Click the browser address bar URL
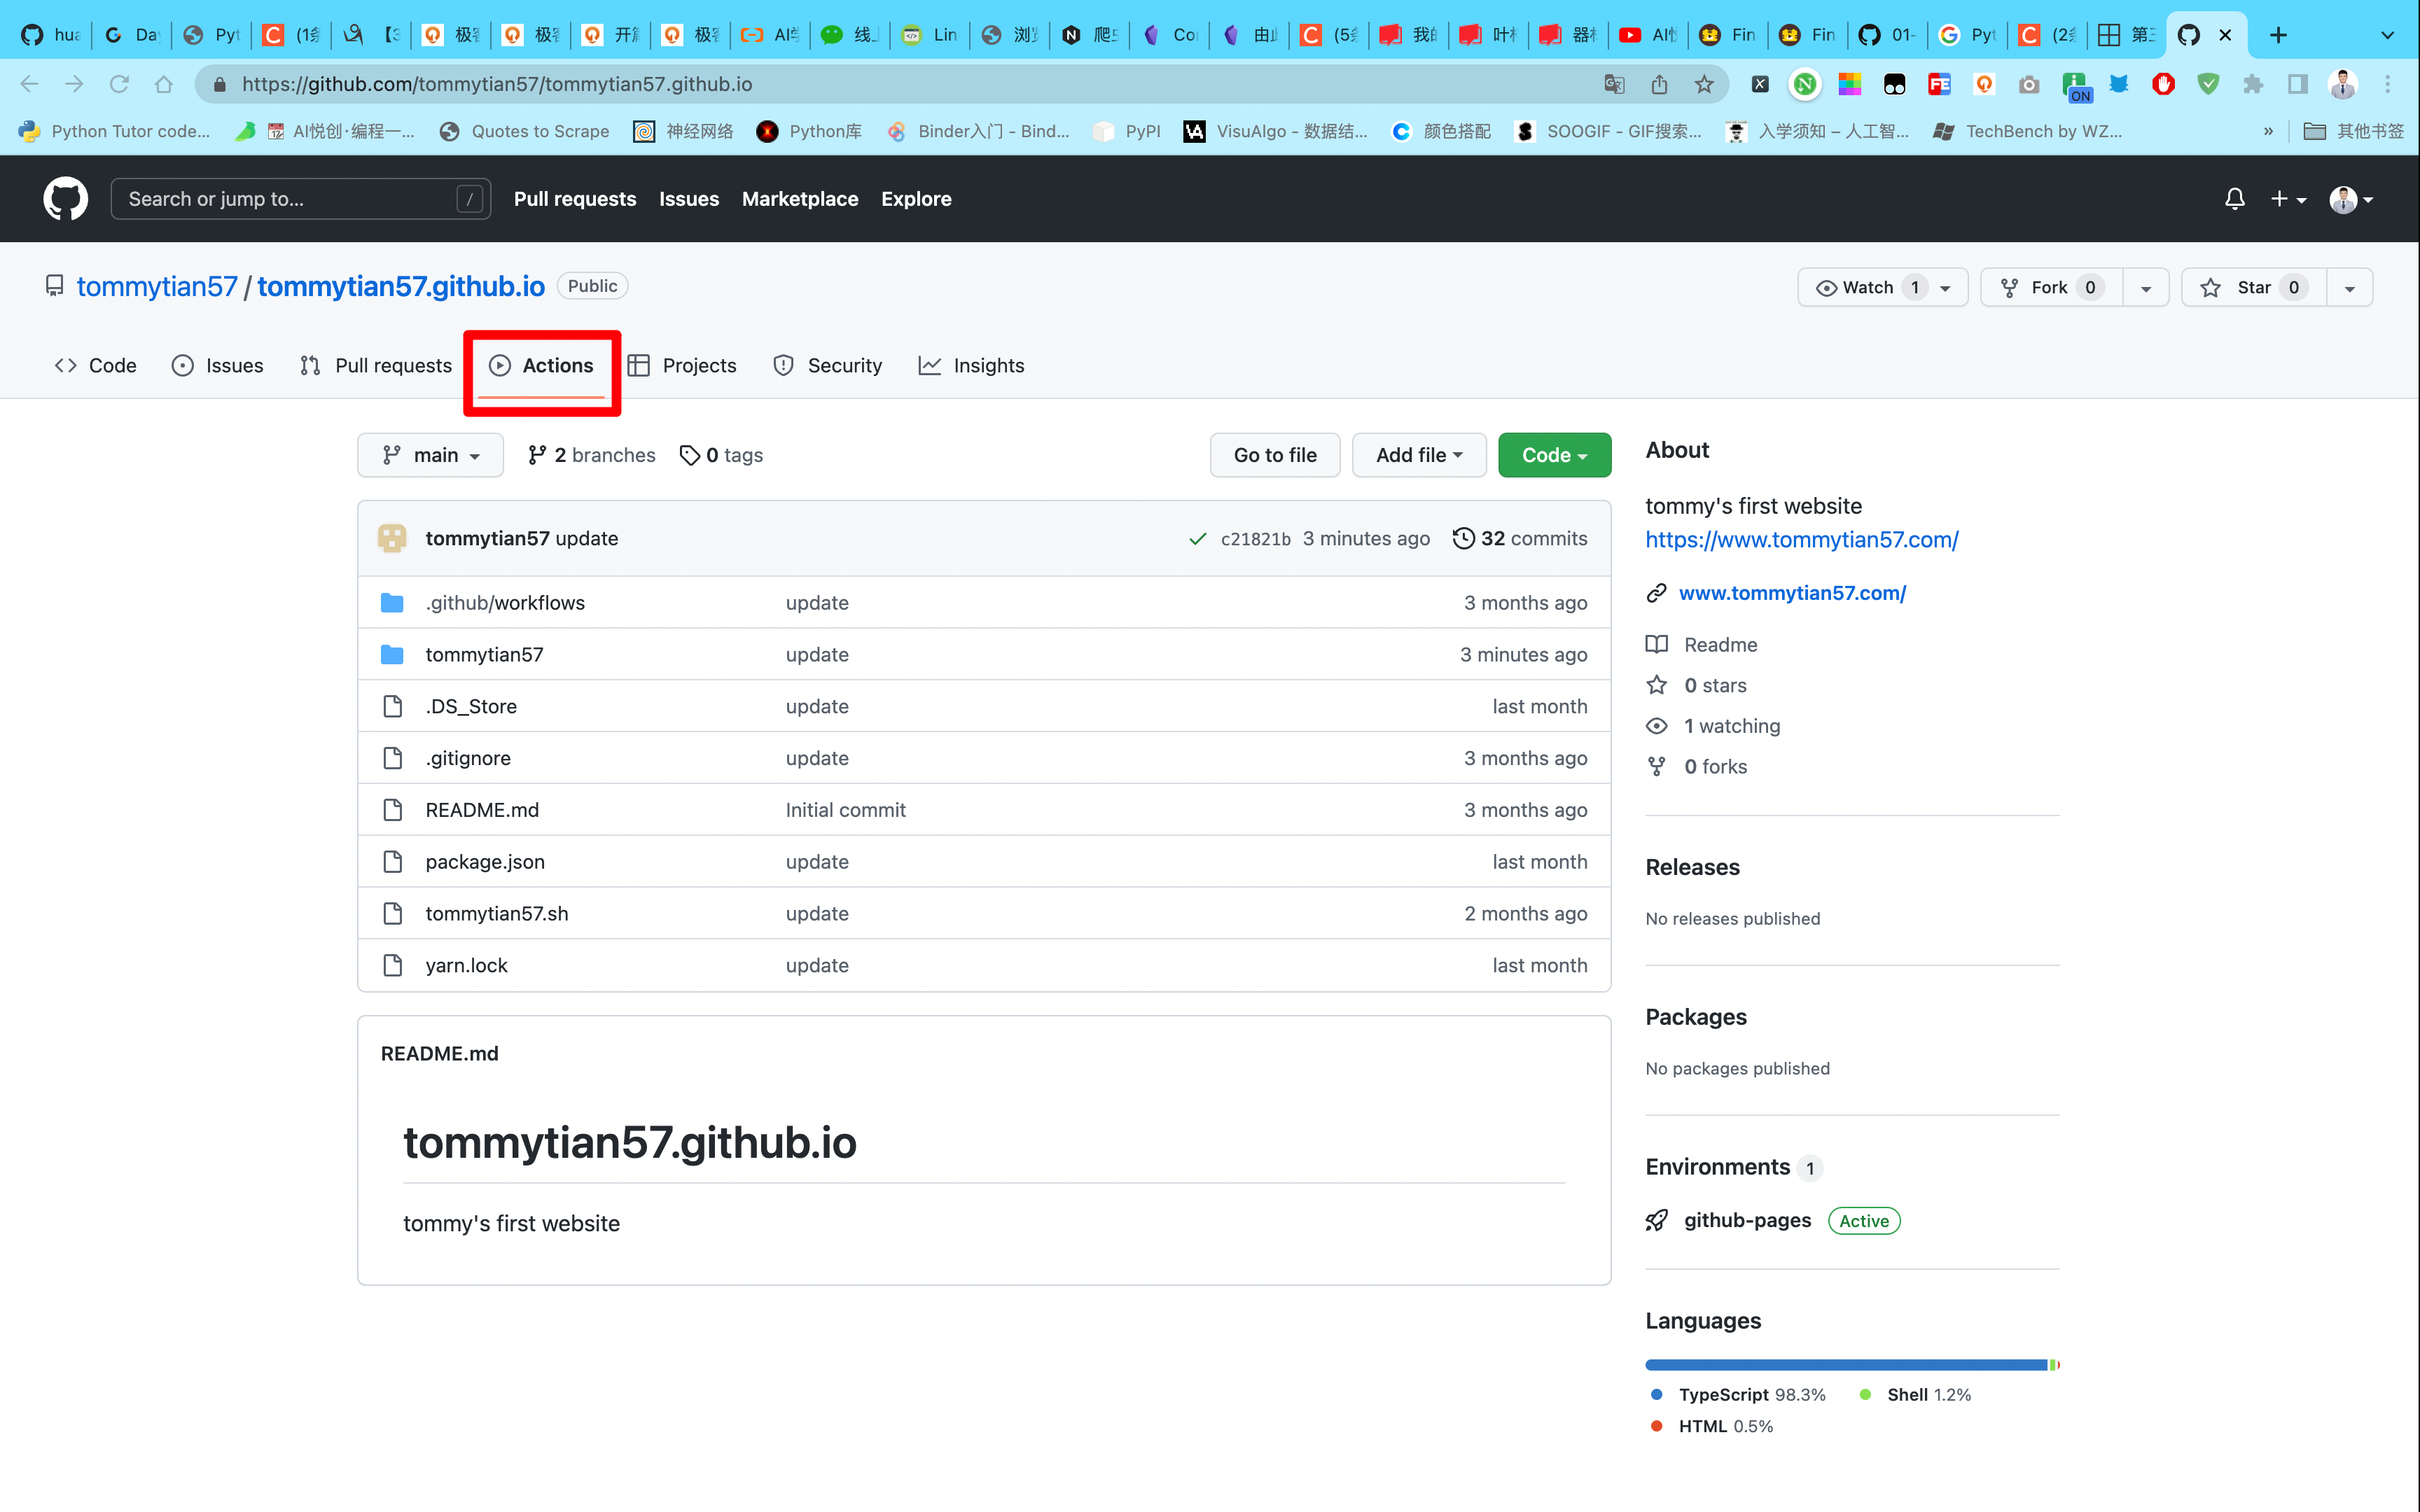This screenshot has height=1512, width=2420. (497, 84)
